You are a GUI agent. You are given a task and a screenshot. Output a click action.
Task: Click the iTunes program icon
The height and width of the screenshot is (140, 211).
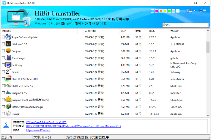(8, 114)
